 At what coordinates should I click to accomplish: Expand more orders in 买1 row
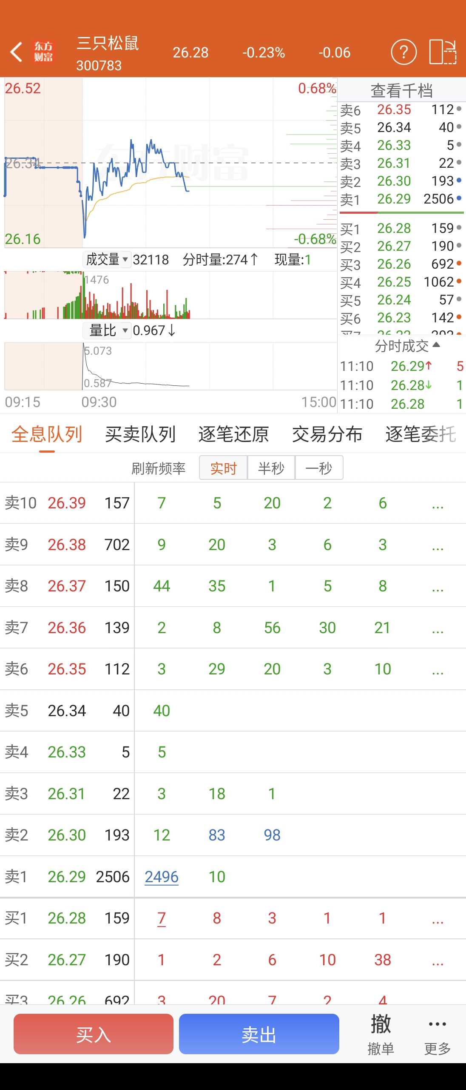coord(438,918)
